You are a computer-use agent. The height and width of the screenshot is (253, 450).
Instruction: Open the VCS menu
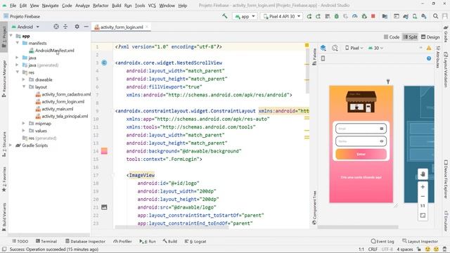[x=152, y=6]
